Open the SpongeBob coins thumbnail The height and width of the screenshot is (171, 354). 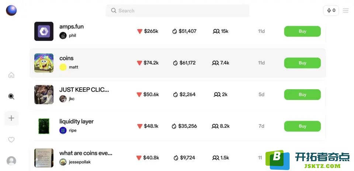click(x=44, y=63)
